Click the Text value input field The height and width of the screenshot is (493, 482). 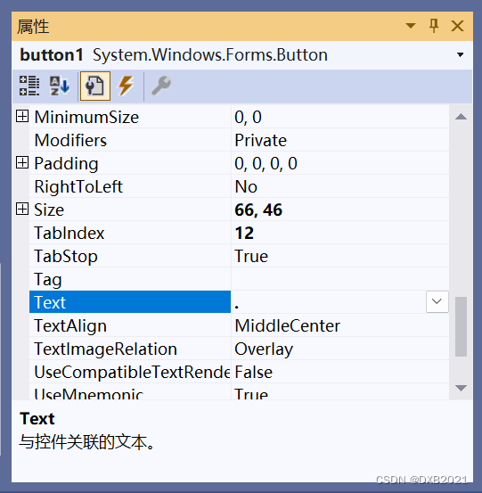click(x=329, y=302)
